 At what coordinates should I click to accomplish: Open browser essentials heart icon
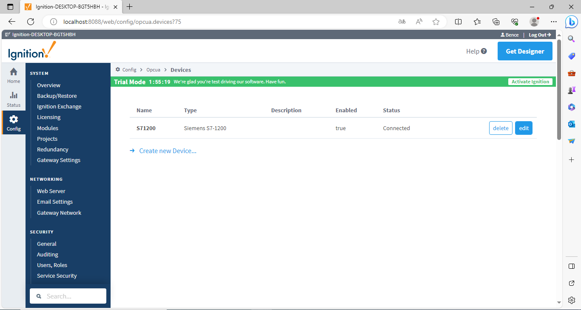(x=515, y=22)
